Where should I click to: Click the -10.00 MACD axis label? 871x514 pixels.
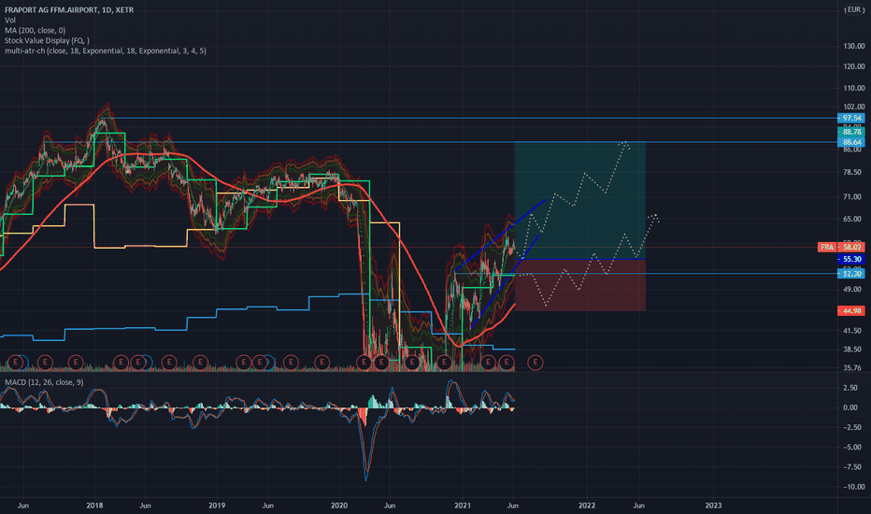point(852,487)
